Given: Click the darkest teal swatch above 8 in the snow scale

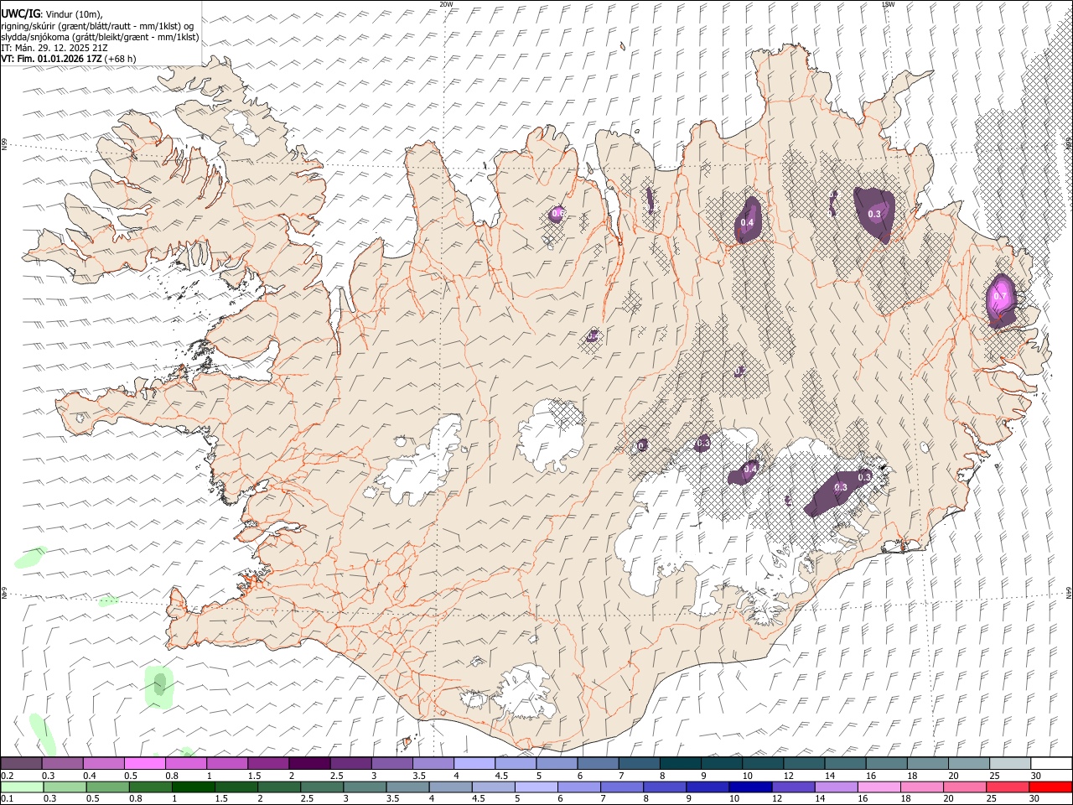Looking at the screenshot, I should pos(681,763).
